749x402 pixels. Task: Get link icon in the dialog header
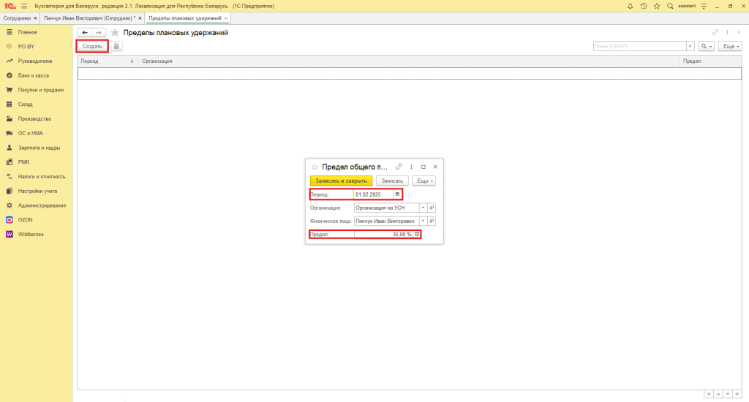tap(399, 167)
